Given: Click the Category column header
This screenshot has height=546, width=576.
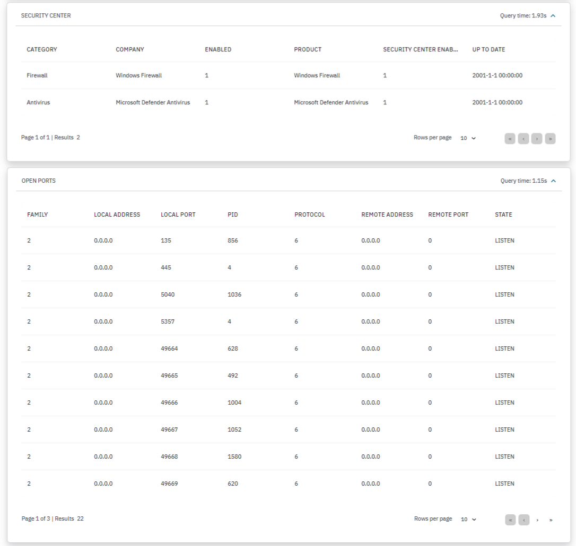Looking at the screenshot, I should click(42, 49).
